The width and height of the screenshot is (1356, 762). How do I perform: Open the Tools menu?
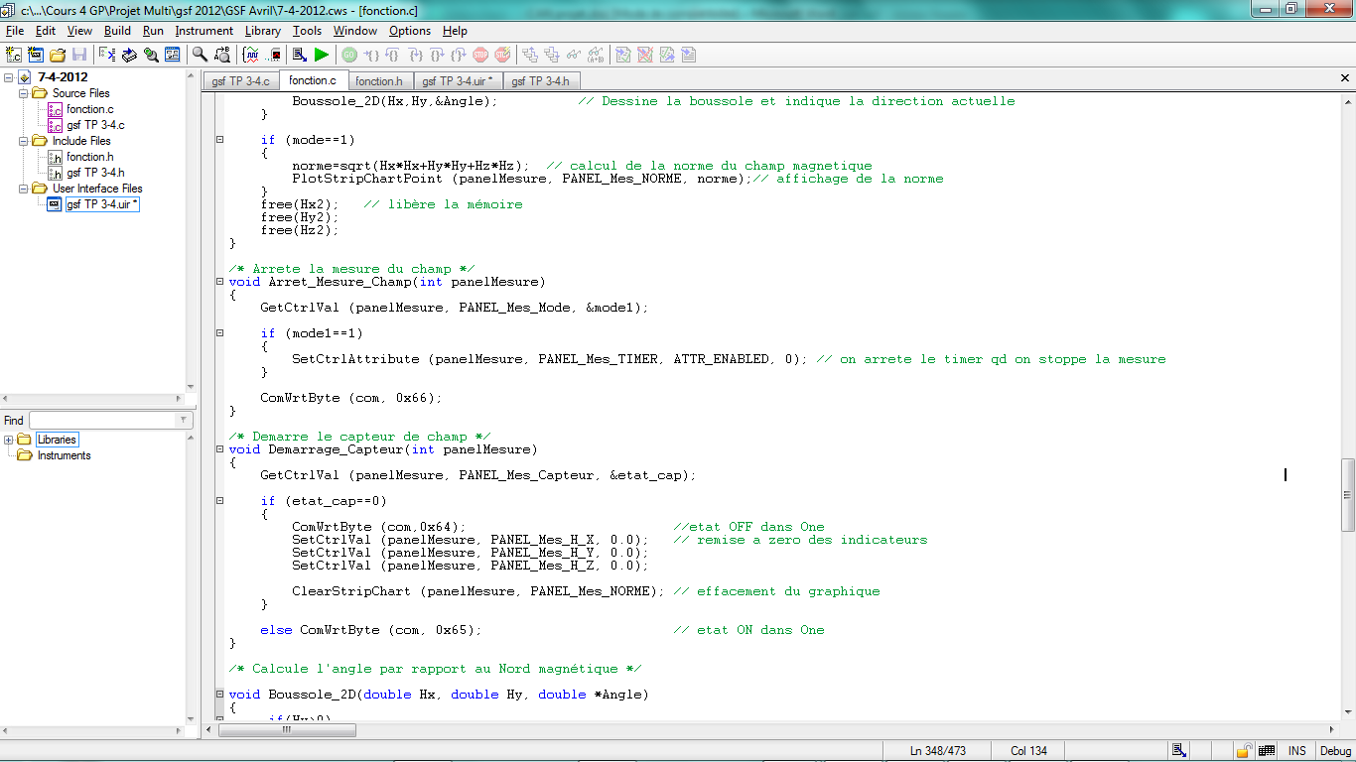point(308,31)
